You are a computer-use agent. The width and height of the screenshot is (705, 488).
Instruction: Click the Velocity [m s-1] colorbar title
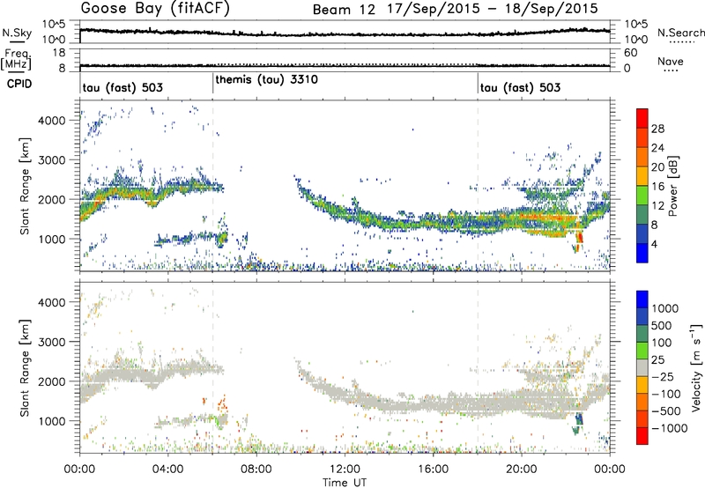[x=697, y=368]
